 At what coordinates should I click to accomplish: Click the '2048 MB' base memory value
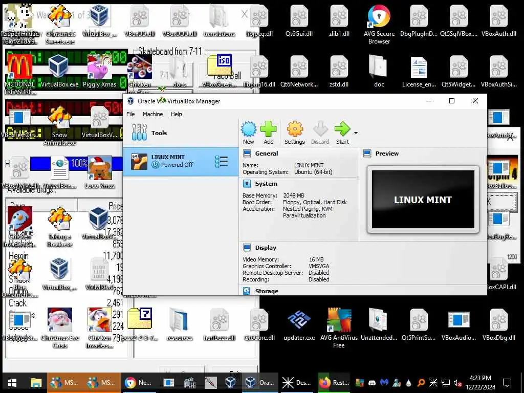click(x=294, y=195)
